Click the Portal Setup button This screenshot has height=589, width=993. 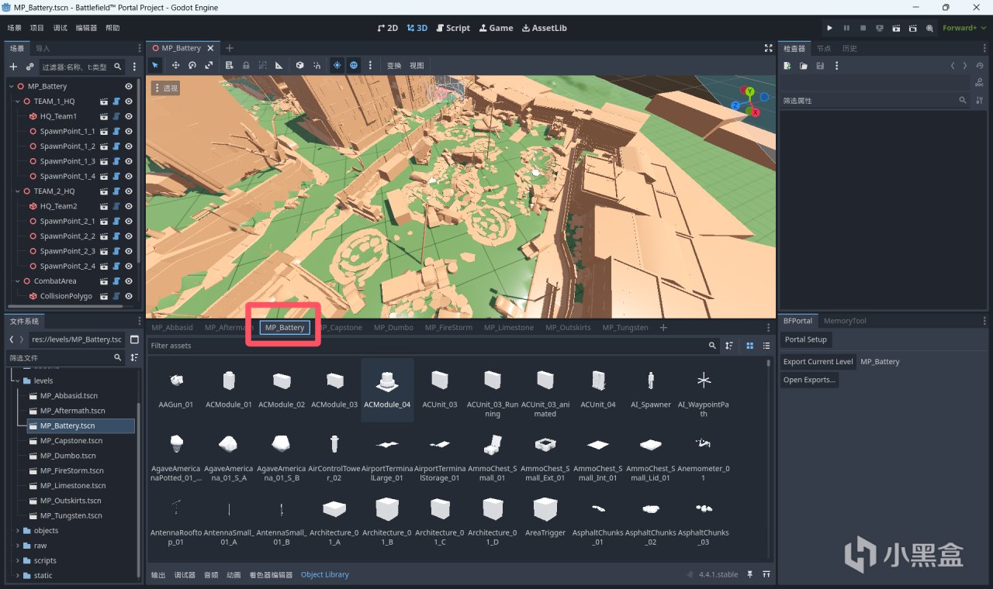tap(805, 339)
